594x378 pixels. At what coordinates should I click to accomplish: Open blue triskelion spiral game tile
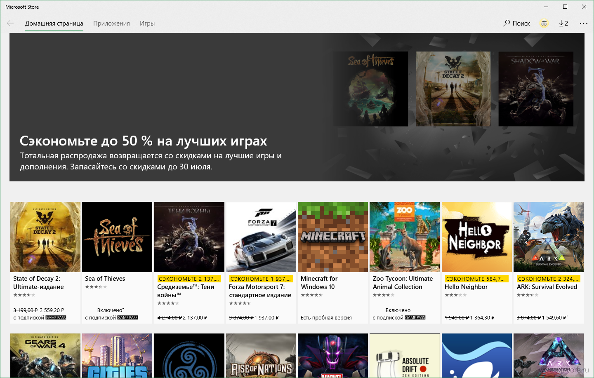pyautogui.click(x=189, y=355)
